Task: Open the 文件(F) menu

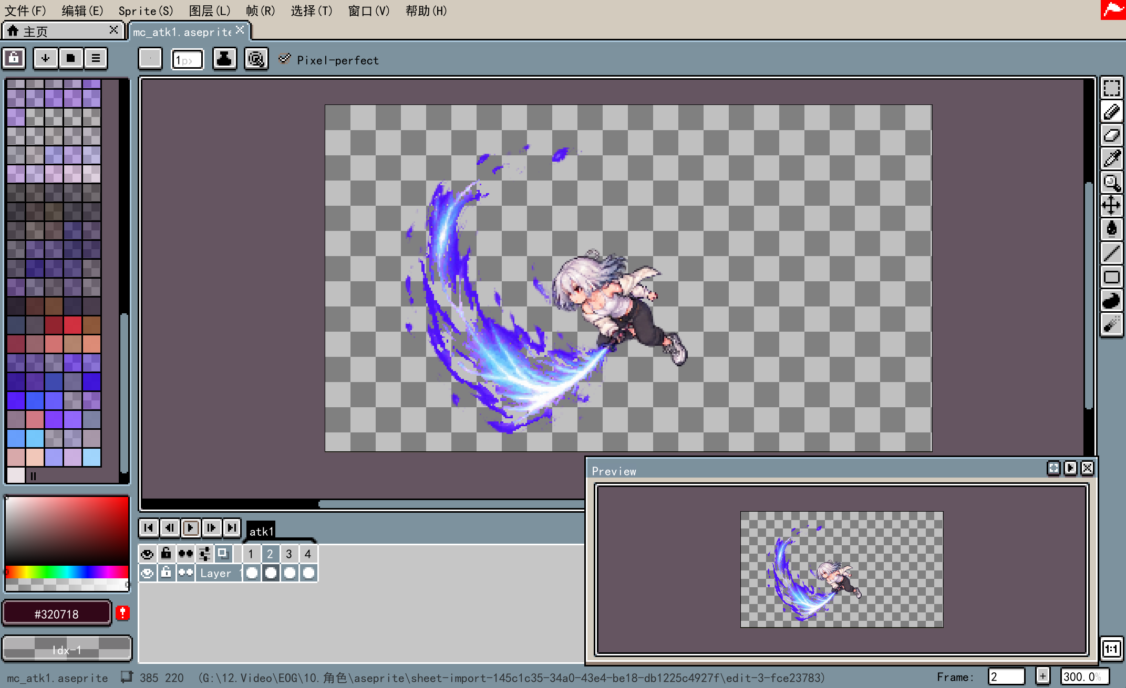Action: pyautogui.click(x=25, y=10)
